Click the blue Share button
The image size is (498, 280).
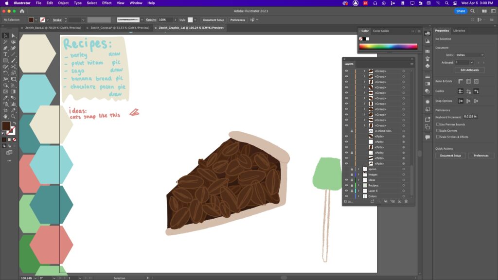[461, 11]
